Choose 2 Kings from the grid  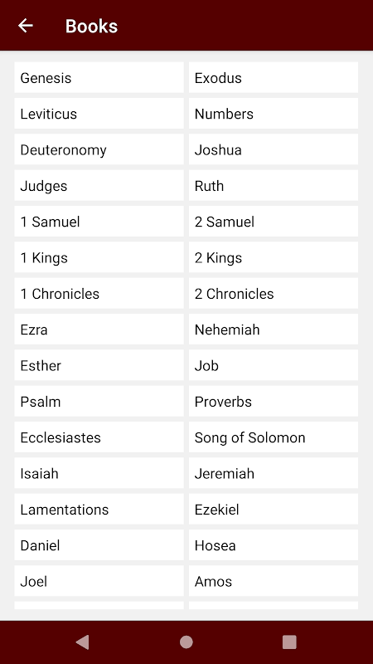coord(274,257)
